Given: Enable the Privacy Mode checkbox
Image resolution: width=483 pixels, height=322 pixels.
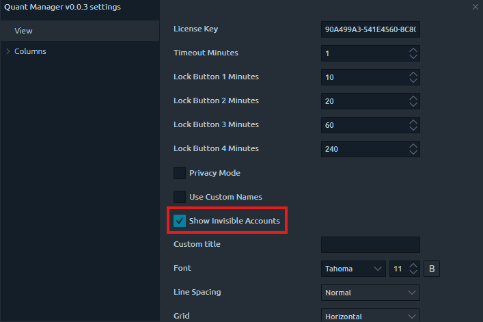Looking at the screenshot, I should (180, 173).
